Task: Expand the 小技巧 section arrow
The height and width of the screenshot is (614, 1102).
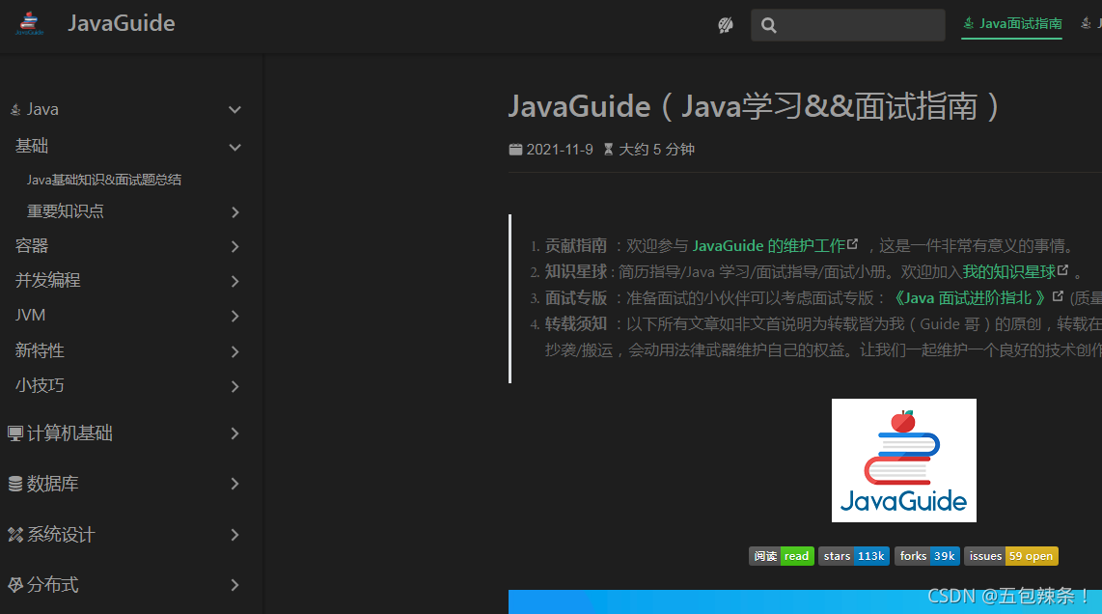Action: [234, 386]
